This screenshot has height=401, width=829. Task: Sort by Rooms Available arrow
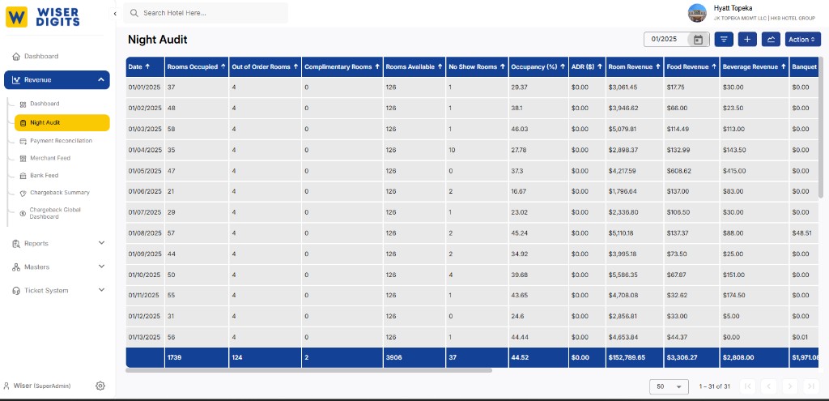[x=440, y=66]
